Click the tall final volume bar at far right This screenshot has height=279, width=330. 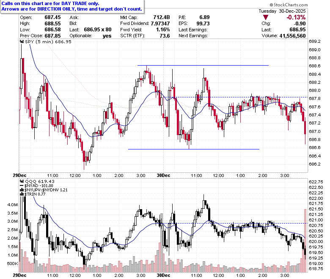click(x=305, y=240)
